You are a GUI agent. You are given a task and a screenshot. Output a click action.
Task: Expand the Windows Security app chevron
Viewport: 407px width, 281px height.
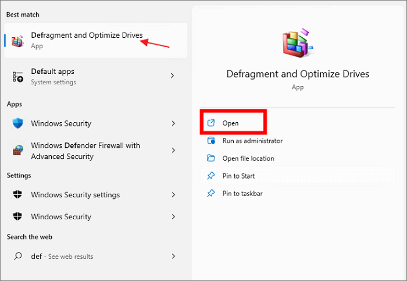point(173,123)
